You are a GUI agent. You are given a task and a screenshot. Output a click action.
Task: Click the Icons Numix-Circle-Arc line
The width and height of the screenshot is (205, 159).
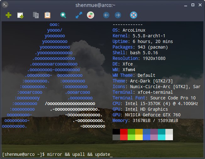click(157, 87)
